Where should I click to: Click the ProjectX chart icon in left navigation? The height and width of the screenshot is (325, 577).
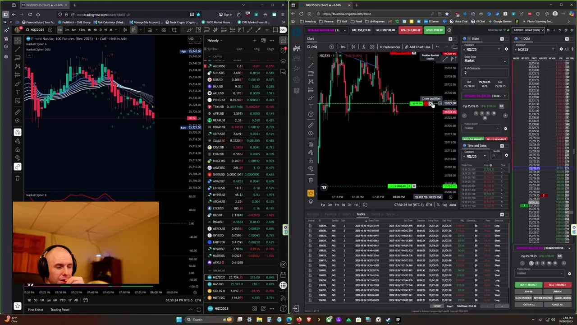(x=296, y=48)
